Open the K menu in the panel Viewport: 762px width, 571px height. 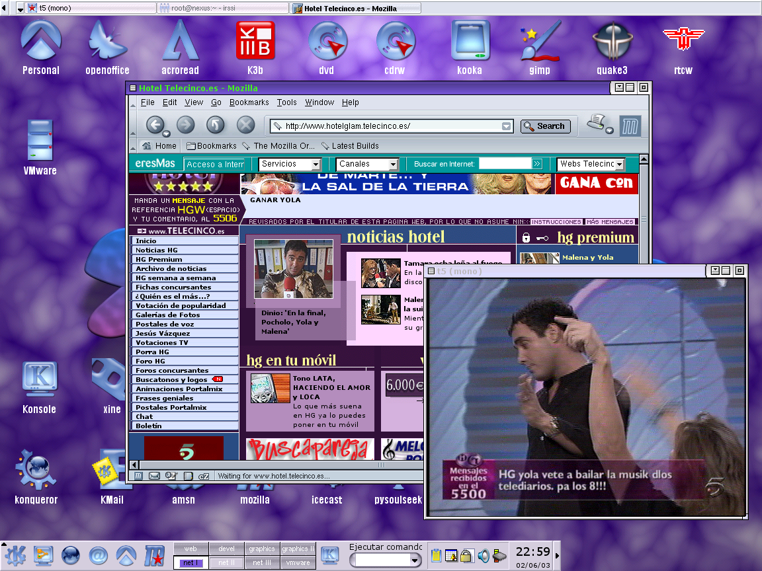pyautogui.click(x=16, y=555)
